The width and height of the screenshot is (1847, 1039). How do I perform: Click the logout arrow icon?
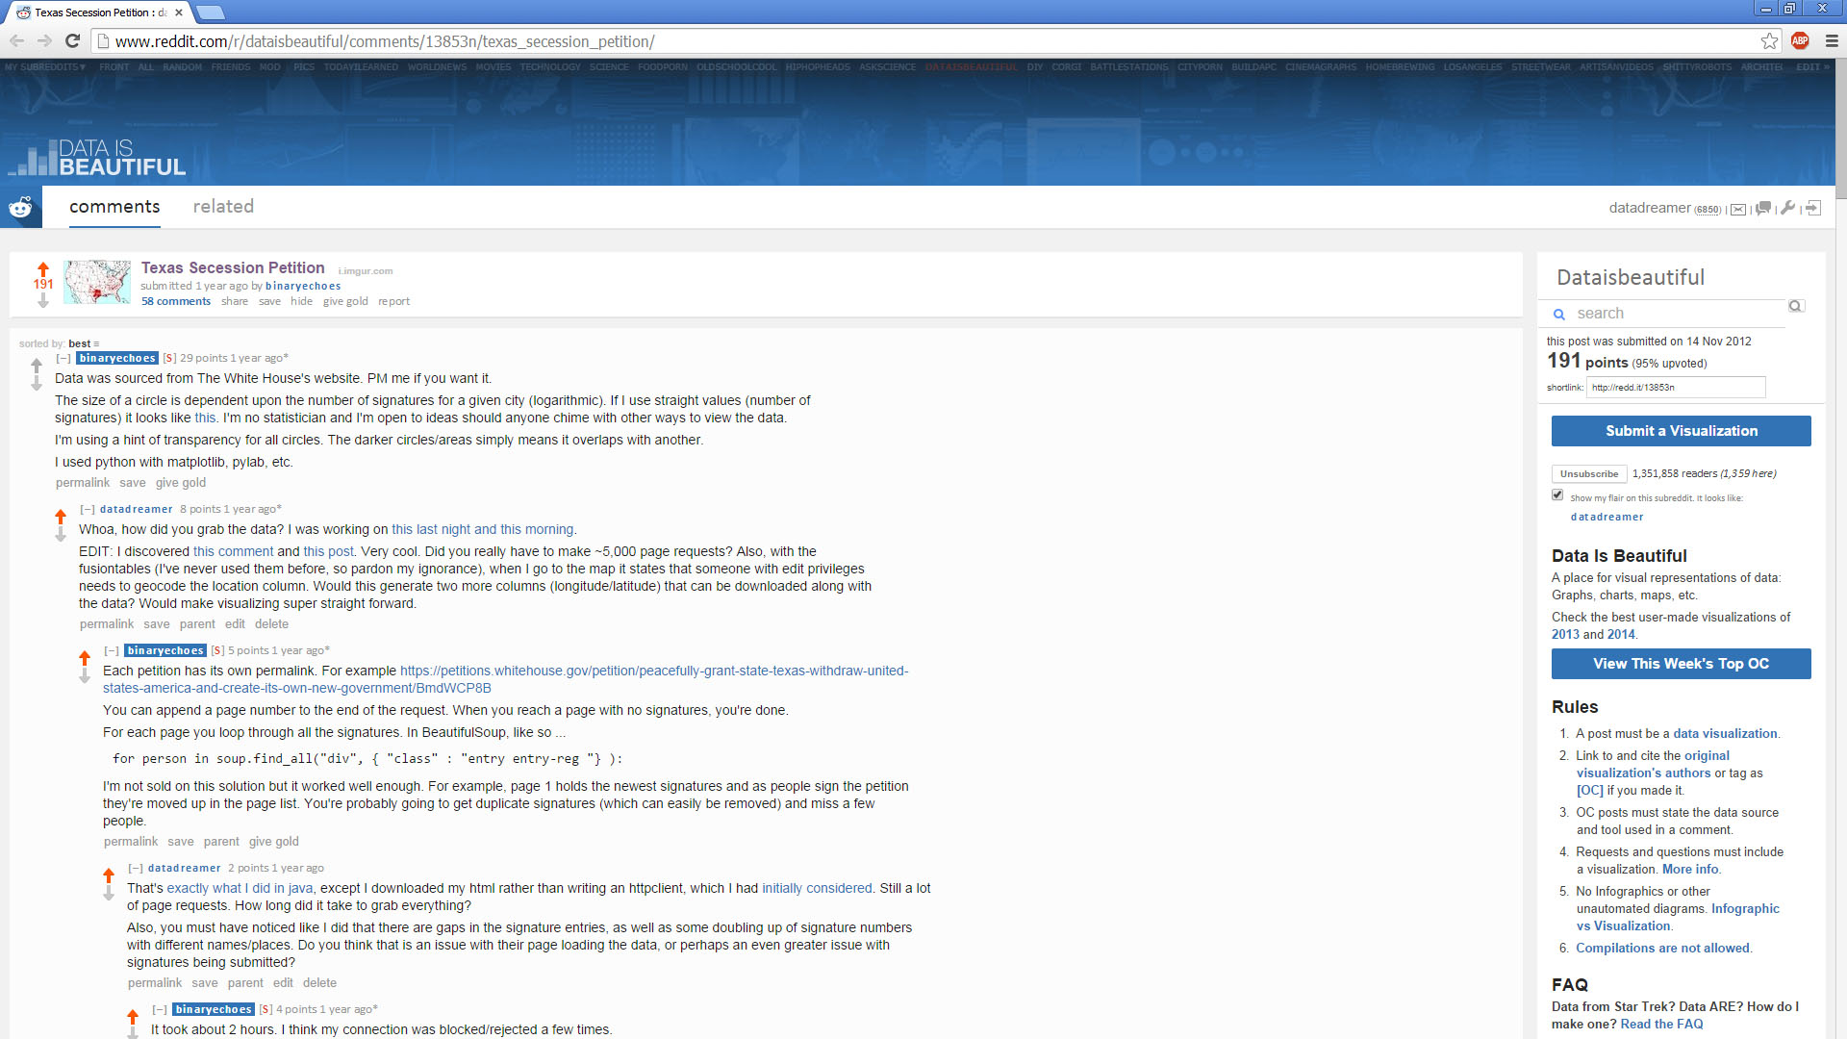coord(1813,208)
